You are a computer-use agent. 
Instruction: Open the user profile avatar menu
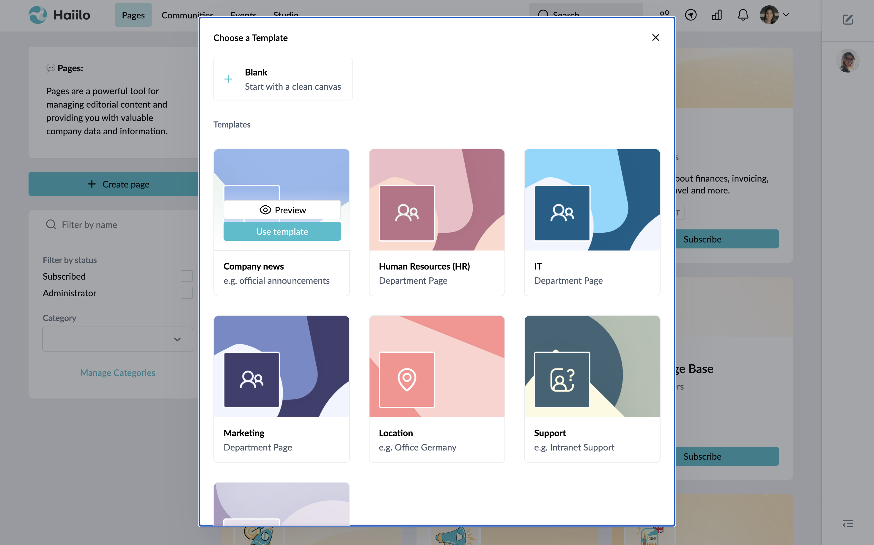(769, 15)
